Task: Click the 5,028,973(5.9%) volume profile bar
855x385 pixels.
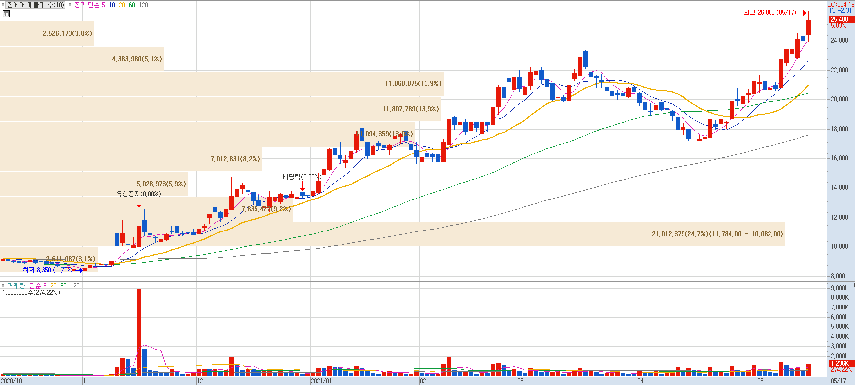Action: 94,184
